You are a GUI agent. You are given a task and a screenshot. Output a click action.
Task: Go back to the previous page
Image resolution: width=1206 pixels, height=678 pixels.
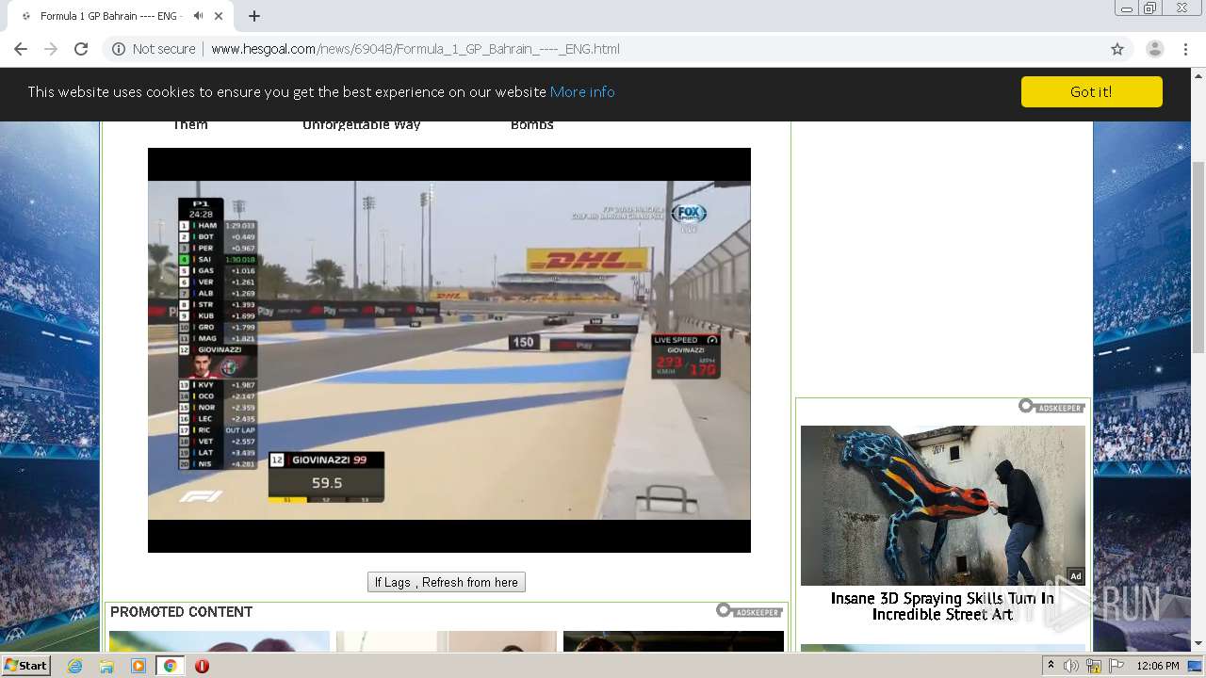coord(21,49)
